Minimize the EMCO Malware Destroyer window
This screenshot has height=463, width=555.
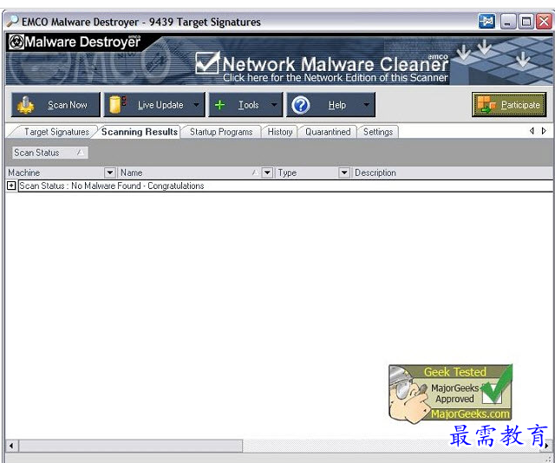508,22
